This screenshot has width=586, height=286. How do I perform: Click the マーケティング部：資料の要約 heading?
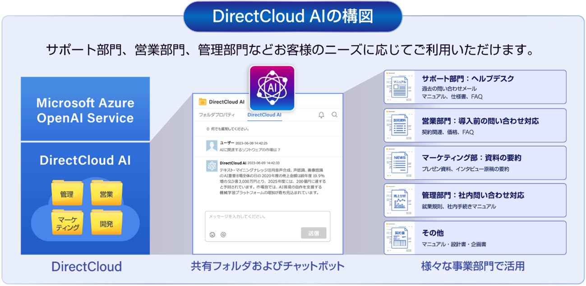[x=471, y=158]
